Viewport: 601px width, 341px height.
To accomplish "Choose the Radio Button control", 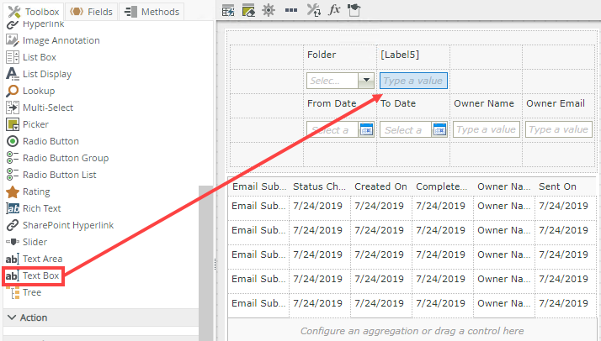I will 43,141.
